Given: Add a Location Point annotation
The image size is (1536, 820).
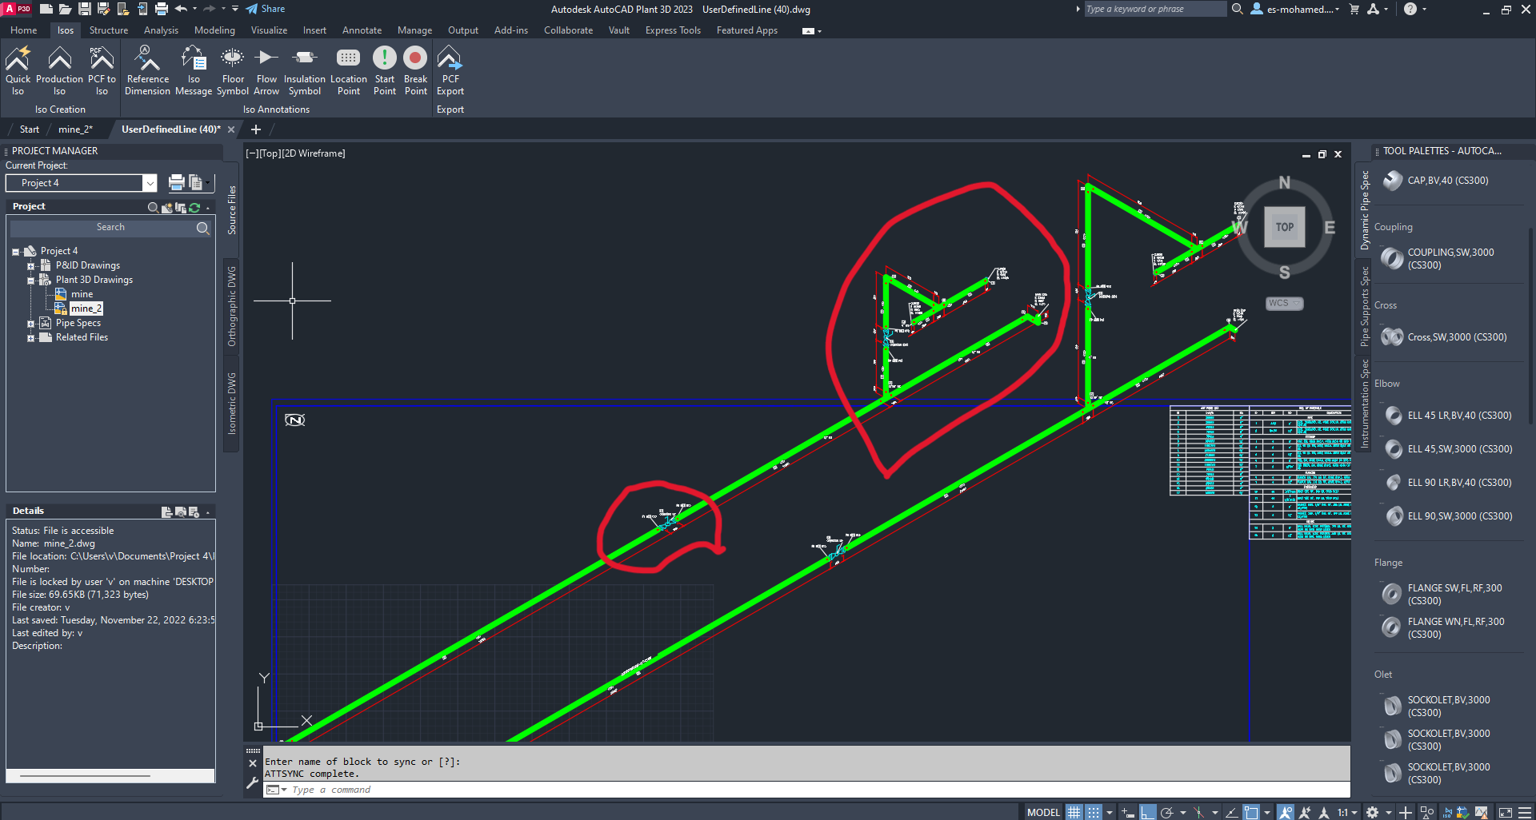Looking at the screenshot, I should pyautogui.click(x=348, y=69).
